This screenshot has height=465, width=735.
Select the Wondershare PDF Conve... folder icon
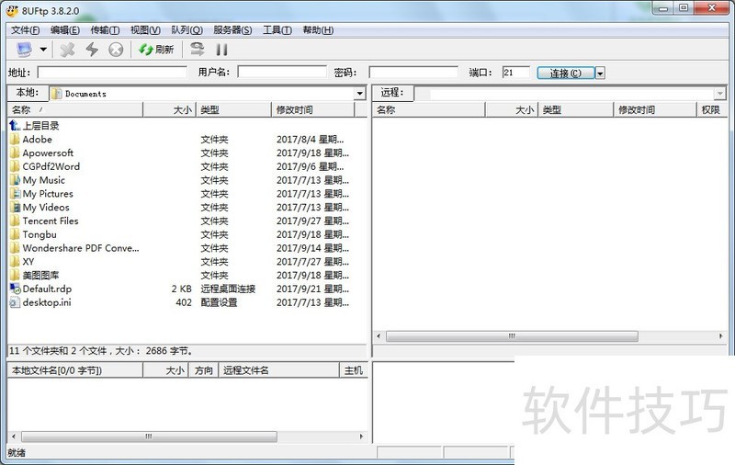(15, 248)
